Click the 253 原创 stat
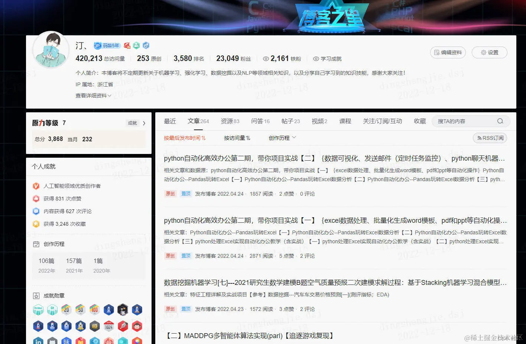The height and width of the screenshot is (344, 526). coord(149,59)
